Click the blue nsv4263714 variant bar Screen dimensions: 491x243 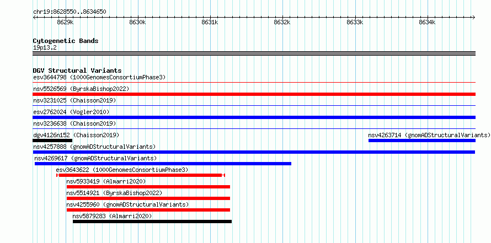click(x=422, y=141)
